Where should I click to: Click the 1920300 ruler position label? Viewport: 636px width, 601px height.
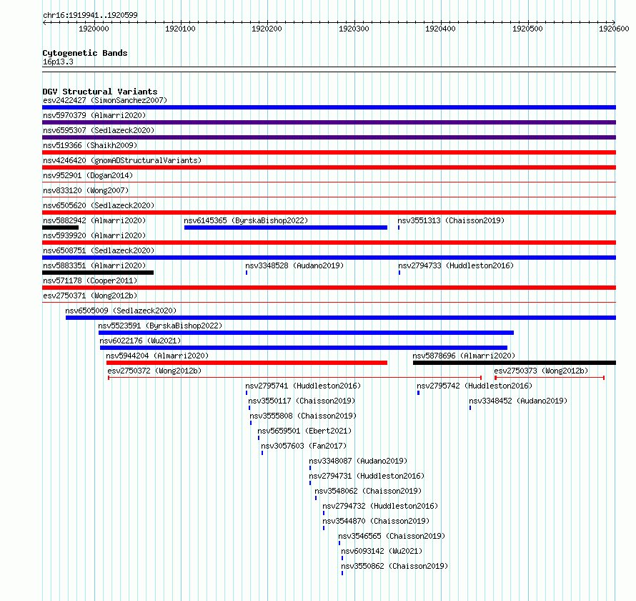pos(354,29)
